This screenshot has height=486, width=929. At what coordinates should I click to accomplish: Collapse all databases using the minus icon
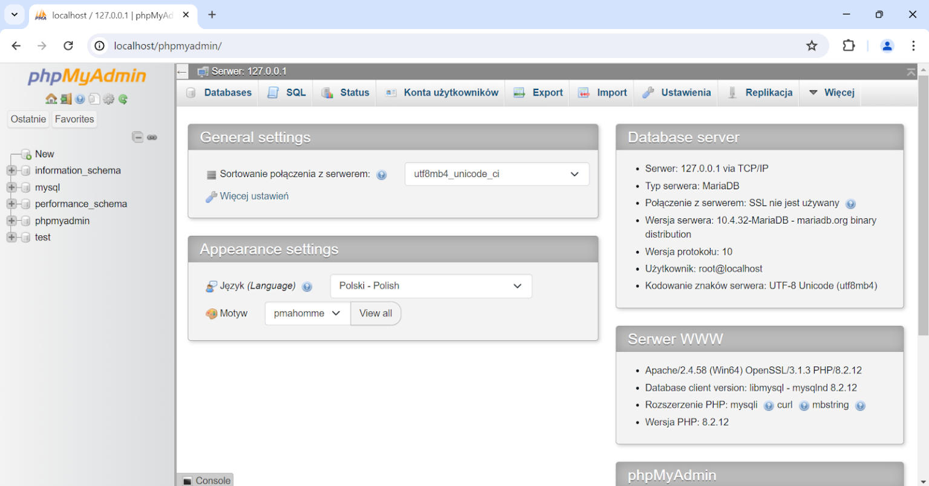pyautogui.click(x=138, y=137)
